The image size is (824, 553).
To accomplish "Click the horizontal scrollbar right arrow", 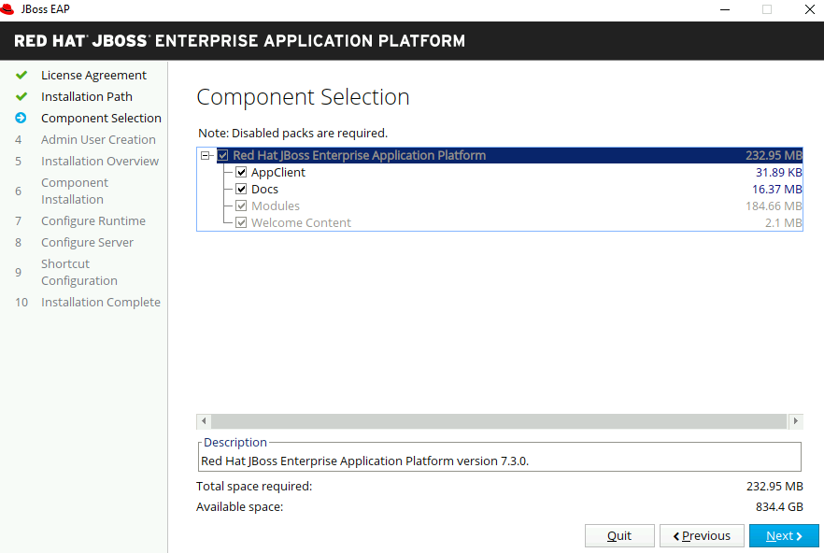I will 796,420.
